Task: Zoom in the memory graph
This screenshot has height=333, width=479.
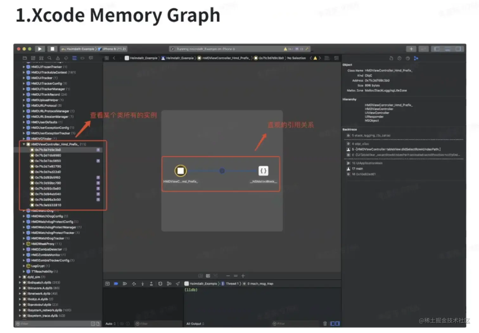Action: 243,276
